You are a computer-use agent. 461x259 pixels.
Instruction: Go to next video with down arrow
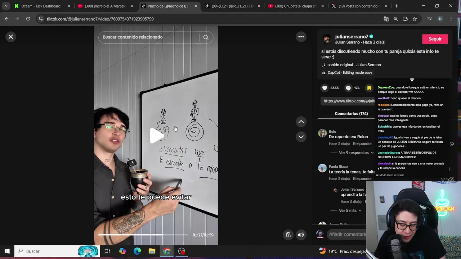tap(301, 137)
